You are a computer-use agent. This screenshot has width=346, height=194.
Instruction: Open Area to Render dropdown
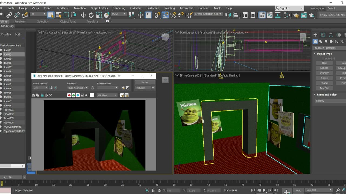click(x=40, y=88)
